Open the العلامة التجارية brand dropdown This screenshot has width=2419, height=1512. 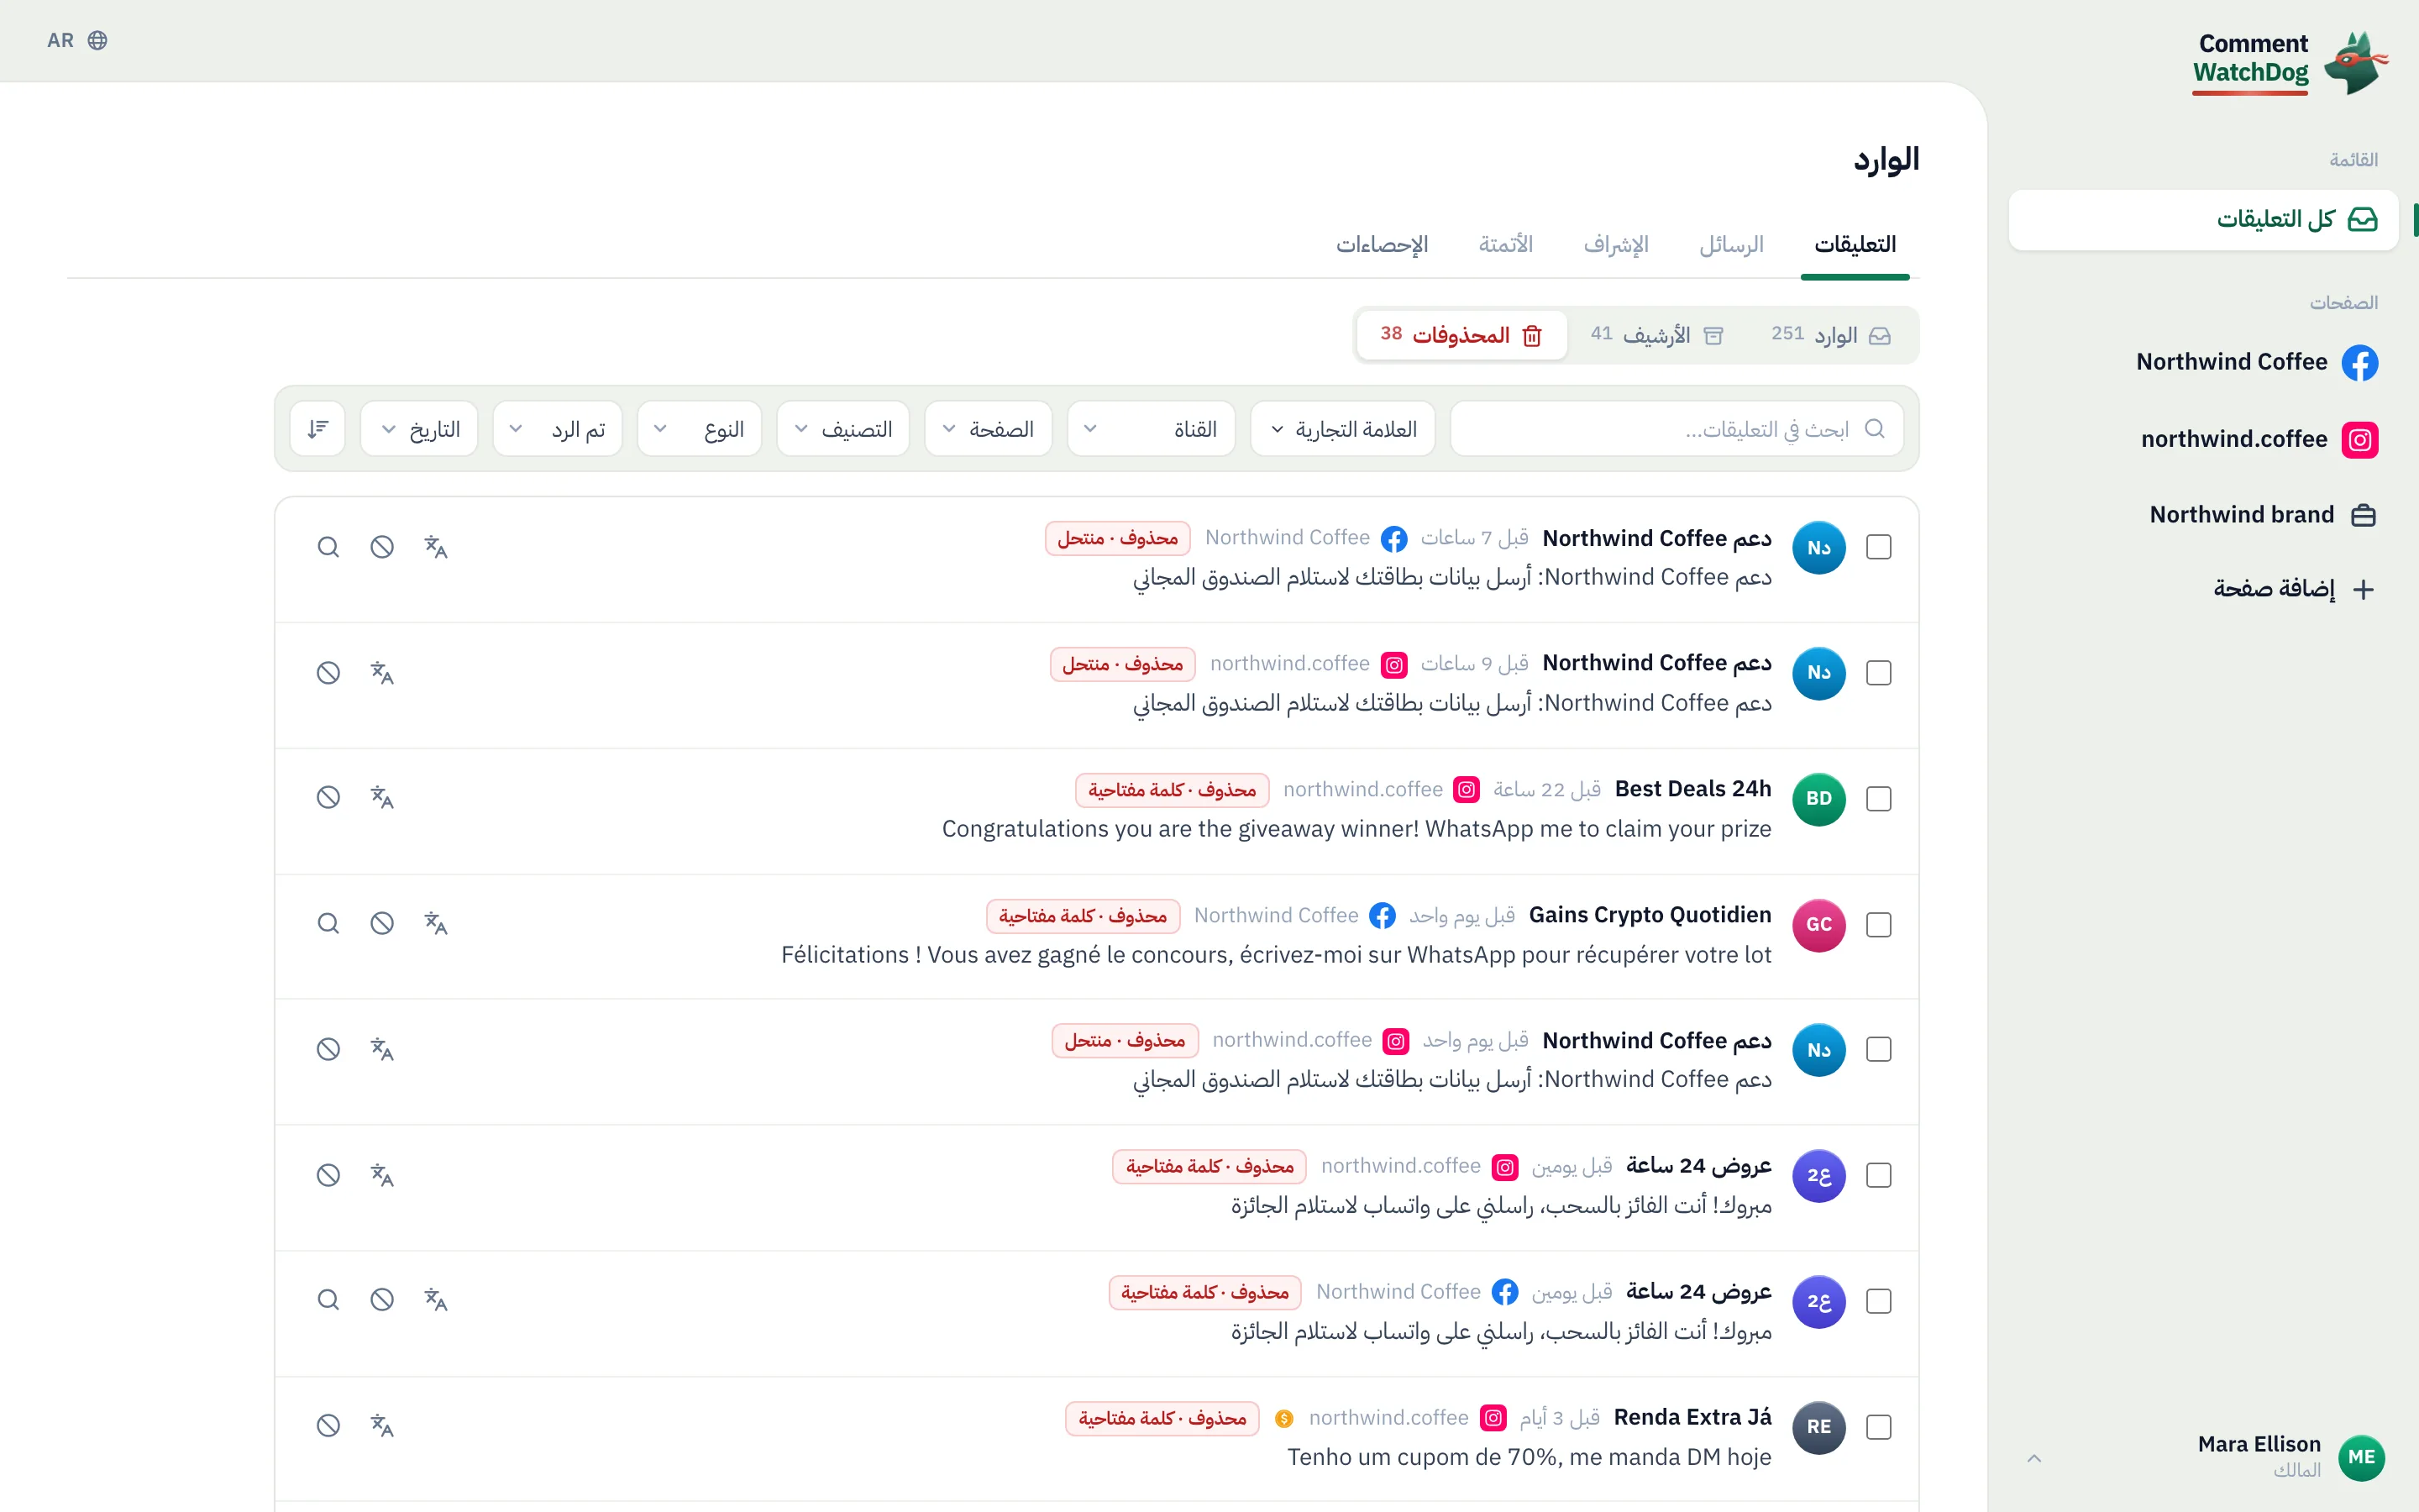click(x=1342, y=429)
